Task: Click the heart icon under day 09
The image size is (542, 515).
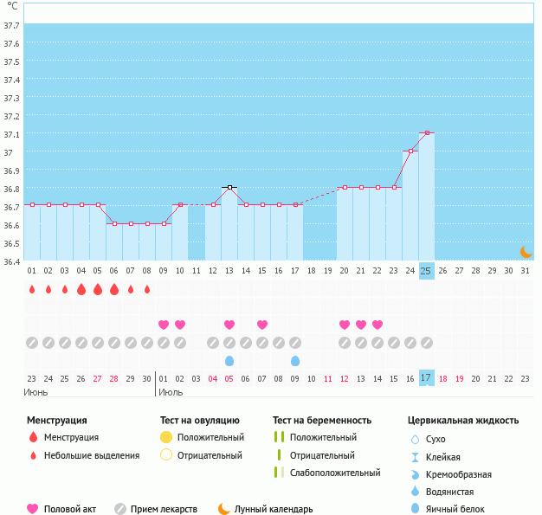Action: pyautogui.click(x=164, y=325)
